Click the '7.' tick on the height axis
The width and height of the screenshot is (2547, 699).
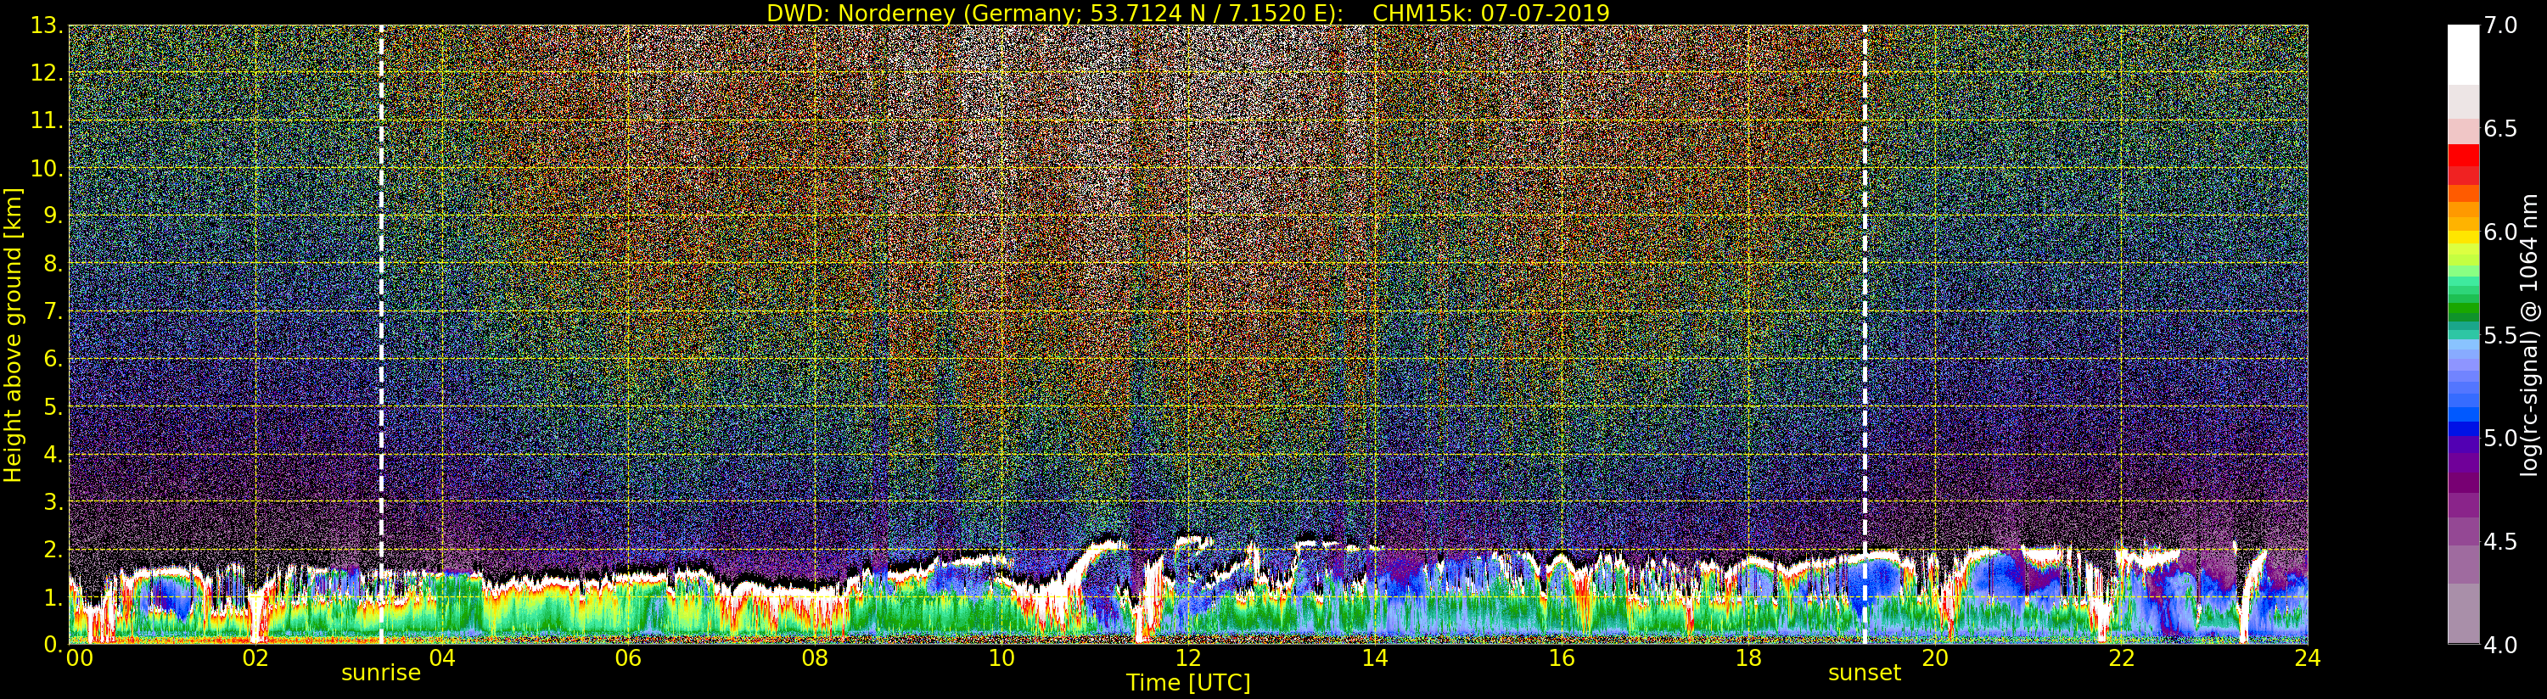tap(54, 311)
